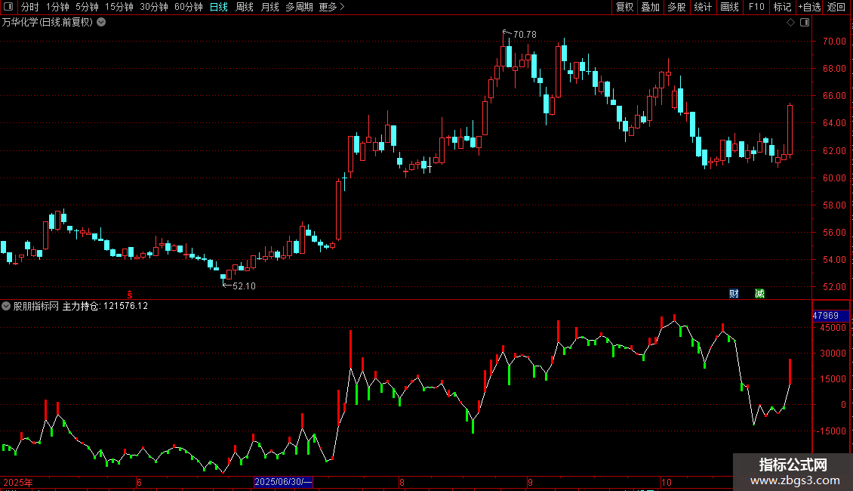Click the 减 holdings-reduction marker icon
Screen dimensions: 853x491
click(760, 293)
